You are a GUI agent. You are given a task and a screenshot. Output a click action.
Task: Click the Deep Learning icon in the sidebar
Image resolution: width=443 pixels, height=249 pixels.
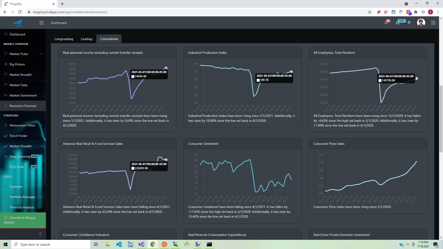[6, 156]
